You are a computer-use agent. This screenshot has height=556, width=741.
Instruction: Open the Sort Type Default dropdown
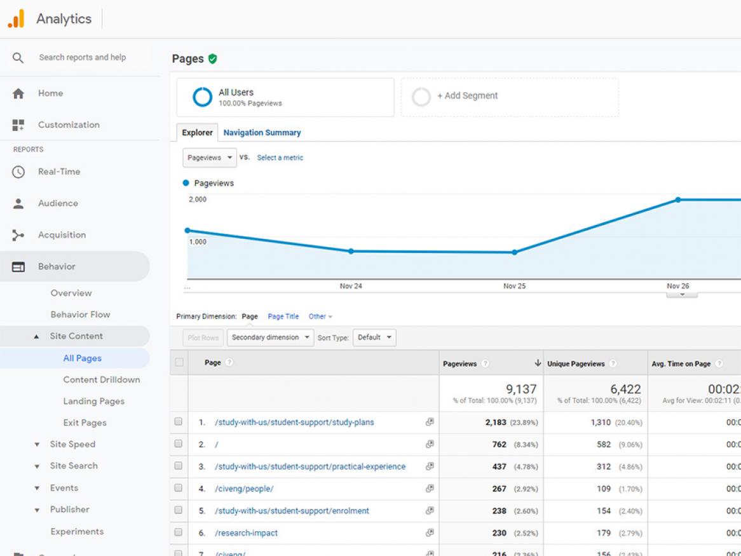pyautogui.click(x=374, y=337)
